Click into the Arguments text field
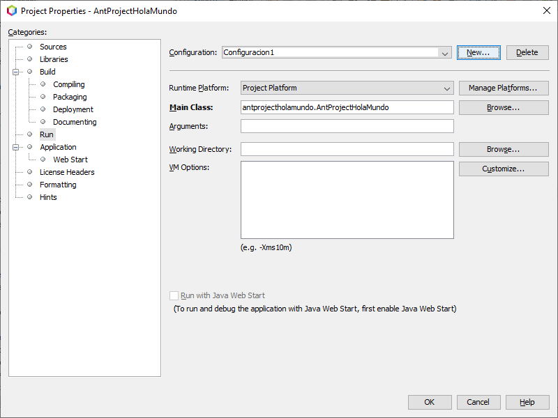The width and height of the screenshot is (558, 418). click(x=347, y=126)
